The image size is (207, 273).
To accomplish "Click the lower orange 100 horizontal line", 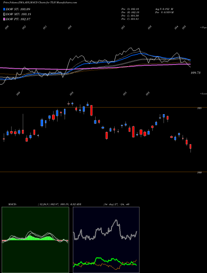I will click(x=103, y=172).
